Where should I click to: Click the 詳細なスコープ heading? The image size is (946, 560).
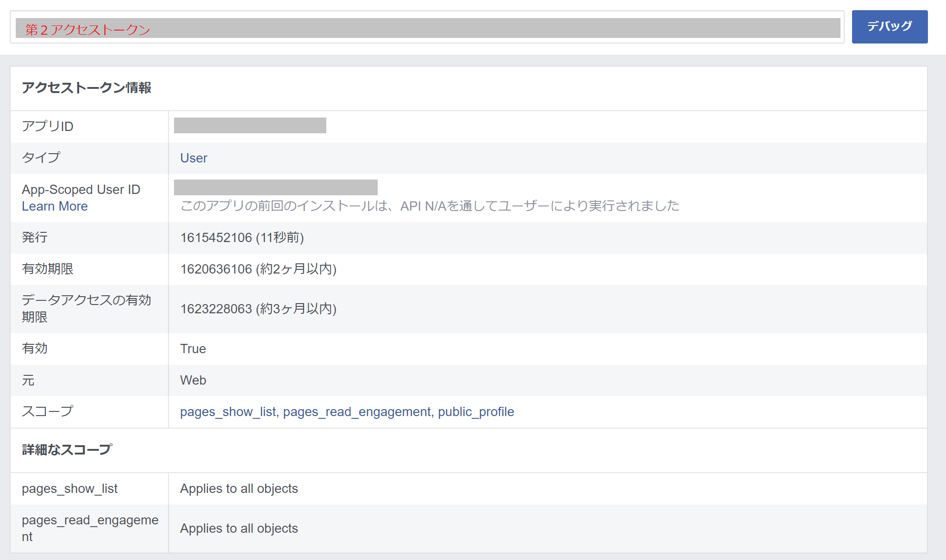pos(67,450)
